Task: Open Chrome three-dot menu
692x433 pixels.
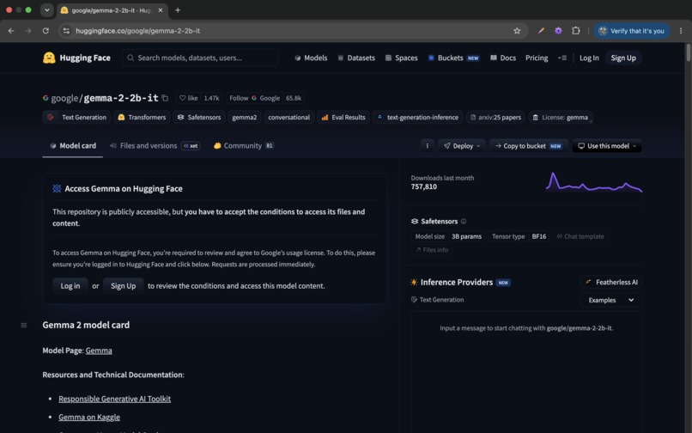Action: [681, 31]
